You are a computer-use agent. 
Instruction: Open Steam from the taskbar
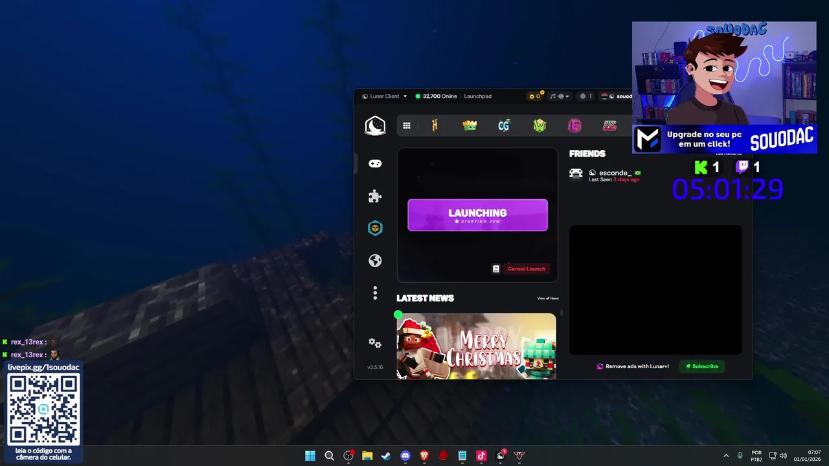386,456
